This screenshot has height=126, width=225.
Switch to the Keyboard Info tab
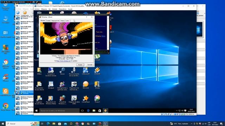(x=56, y=21)
